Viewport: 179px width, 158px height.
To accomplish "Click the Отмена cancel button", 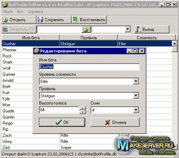I will (x=115, y=122).
